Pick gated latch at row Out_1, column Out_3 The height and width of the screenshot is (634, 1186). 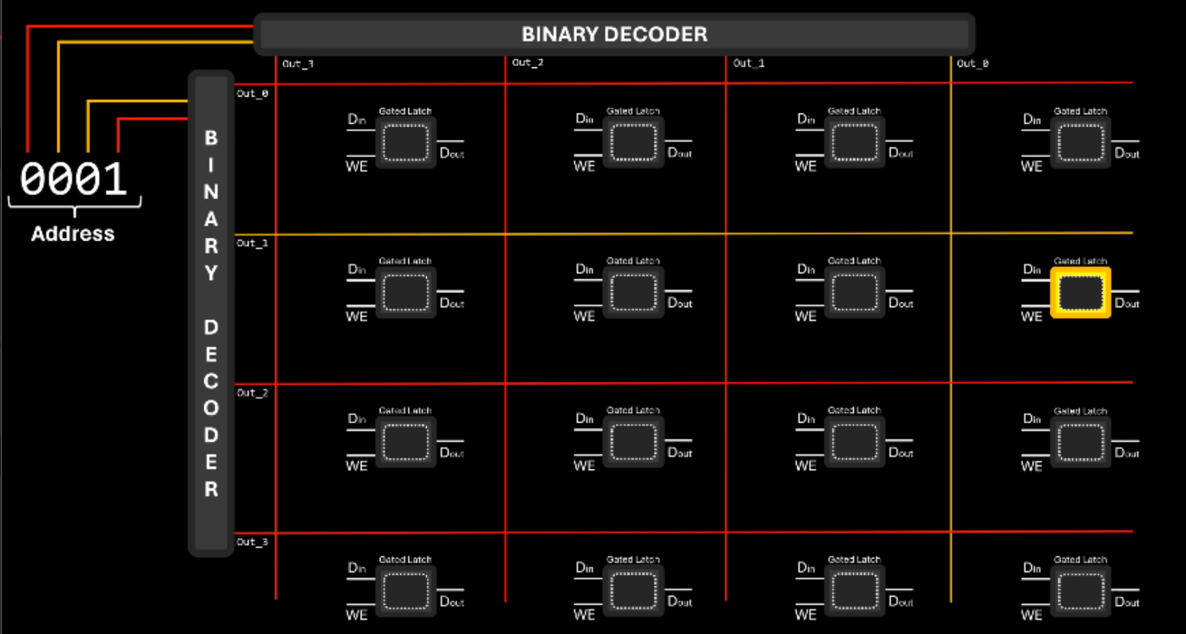pos(405,292)
